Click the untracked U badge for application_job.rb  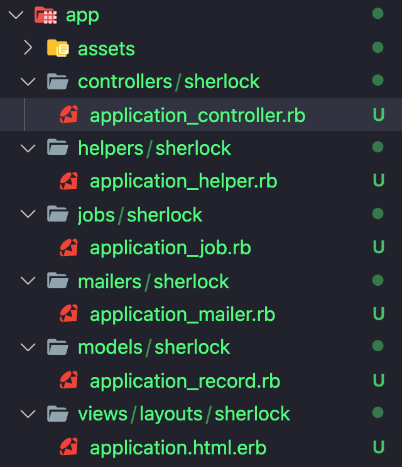378,247
